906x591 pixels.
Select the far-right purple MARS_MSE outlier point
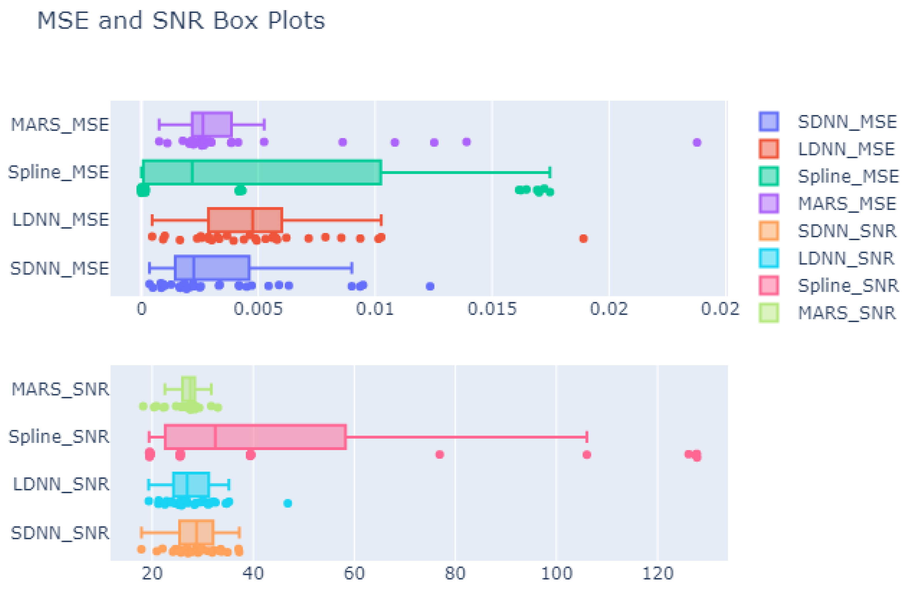(x=697, y=142)
